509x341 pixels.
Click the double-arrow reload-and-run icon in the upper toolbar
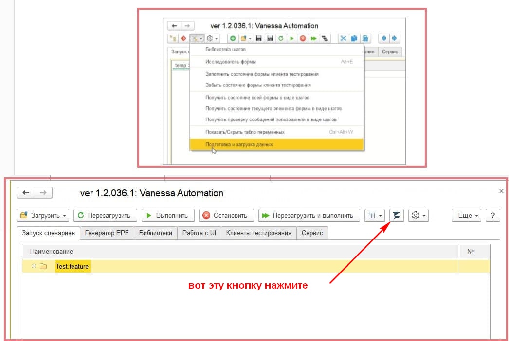(313, 38)
